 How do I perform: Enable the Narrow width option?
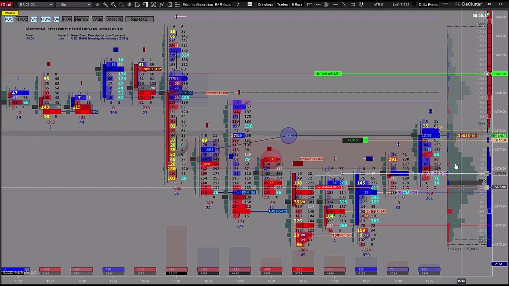pyautogui.click(x=82, y=19)
